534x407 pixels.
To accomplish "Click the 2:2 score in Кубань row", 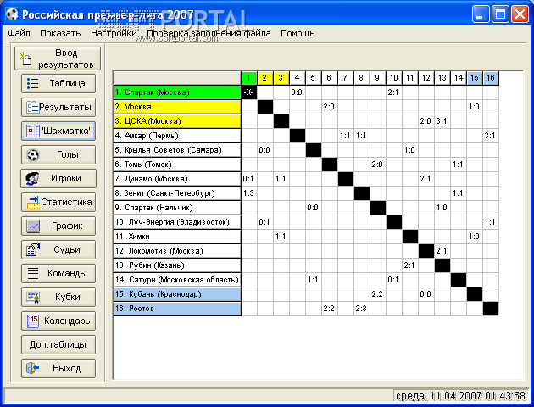I will (x=377, y=294).
